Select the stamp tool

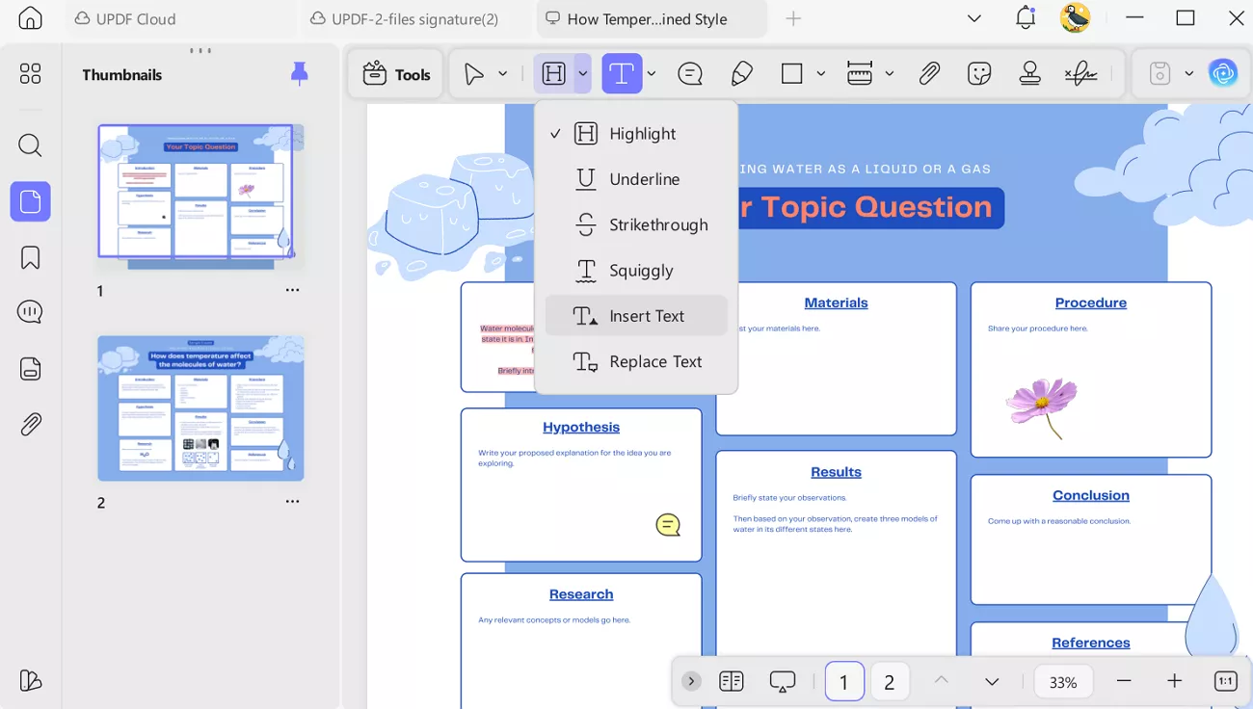point(1029,74)
